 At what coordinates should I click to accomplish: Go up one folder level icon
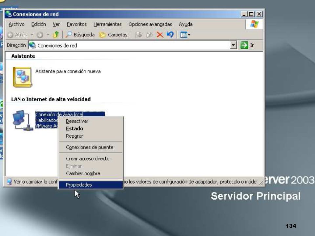(x=56, y=35)
